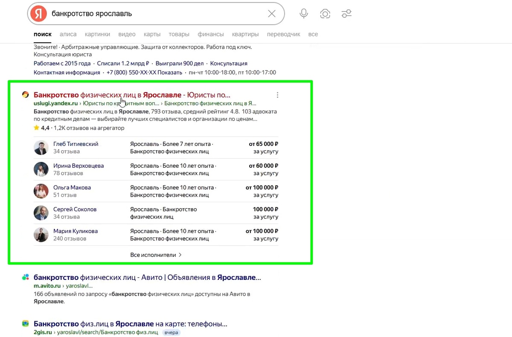Open Сергей Соколов profile link
Image resolution: width=512 pixels, height=337 pixels.
75,209
